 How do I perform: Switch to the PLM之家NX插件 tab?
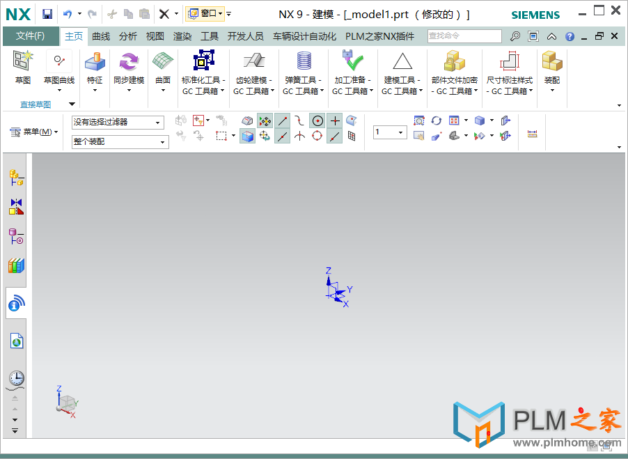point(379,36)
